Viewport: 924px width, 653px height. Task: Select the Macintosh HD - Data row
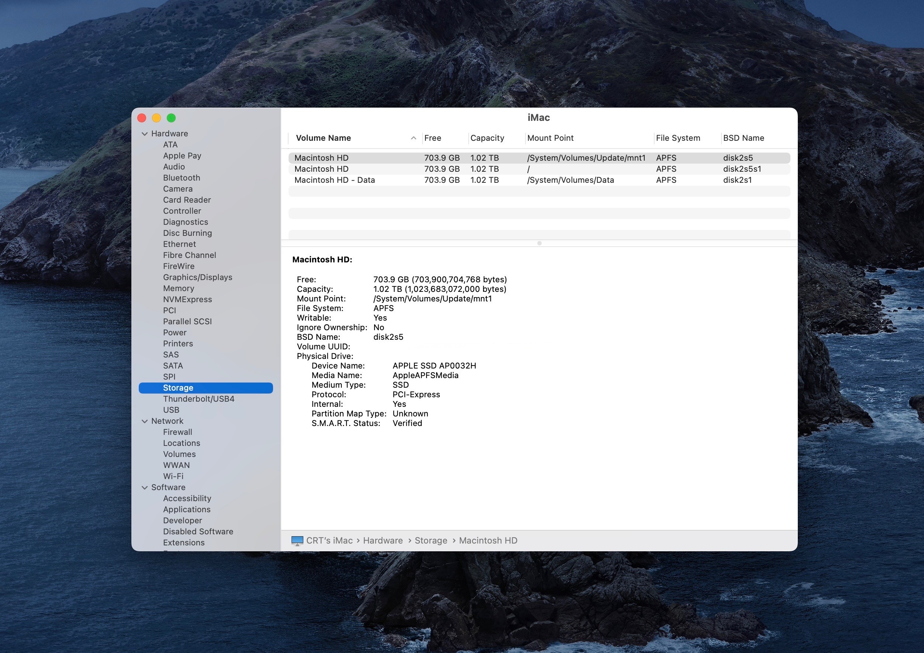[x=539, y=180]
